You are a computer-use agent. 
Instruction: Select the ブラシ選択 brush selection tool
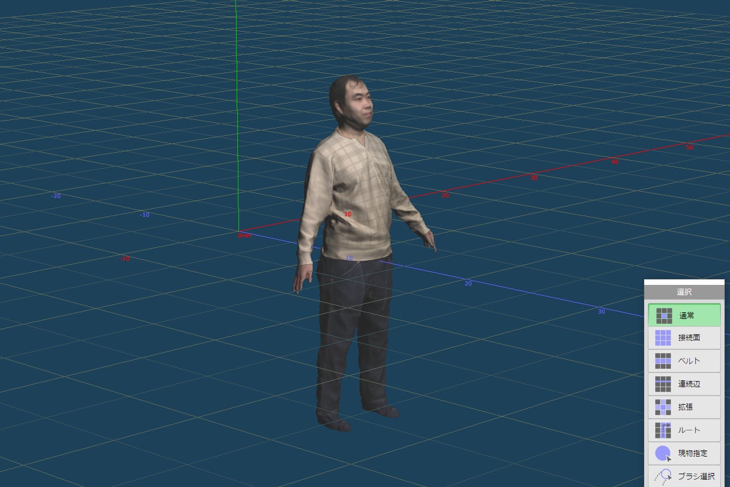[684, 475]
